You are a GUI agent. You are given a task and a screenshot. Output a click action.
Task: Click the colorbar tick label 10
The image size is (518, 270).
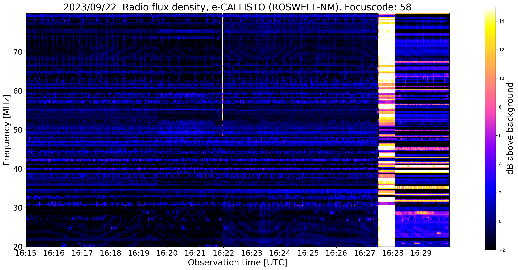(x=501, y=78)
